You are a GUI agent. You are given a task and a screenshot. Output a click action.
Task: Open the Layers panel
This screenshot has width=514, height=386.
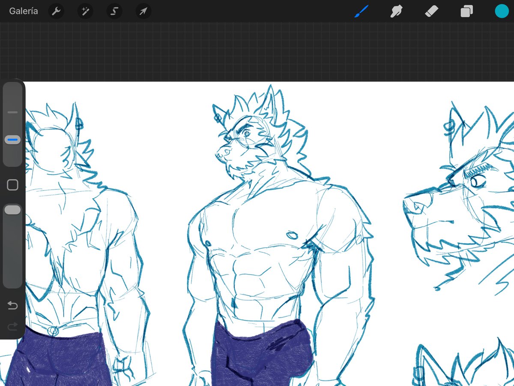tap(466, 11)
